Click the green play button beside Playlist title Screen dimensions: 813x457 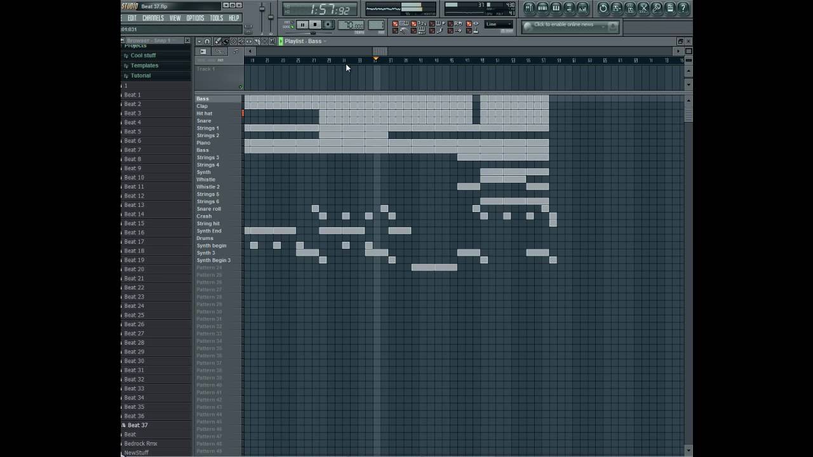click(x=281, y=41)
